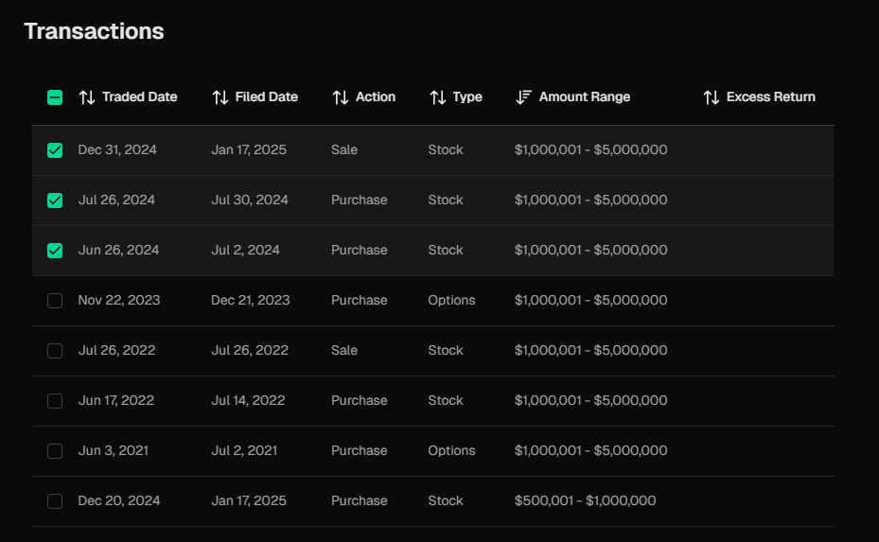Sort table by Amount Range header label
879x542 pixels.
[x=584, y=97]
